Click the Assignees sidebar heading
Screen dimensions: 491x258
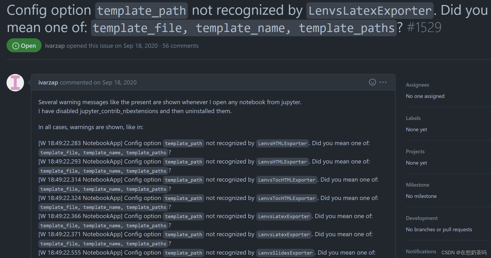[x=417, y=85]
